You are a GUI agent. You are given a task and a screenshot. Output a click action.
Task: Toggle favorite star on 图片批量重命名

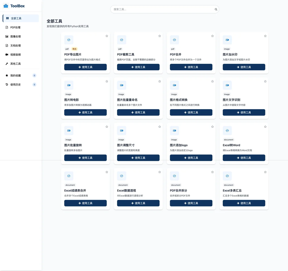(x=160, y=81)
